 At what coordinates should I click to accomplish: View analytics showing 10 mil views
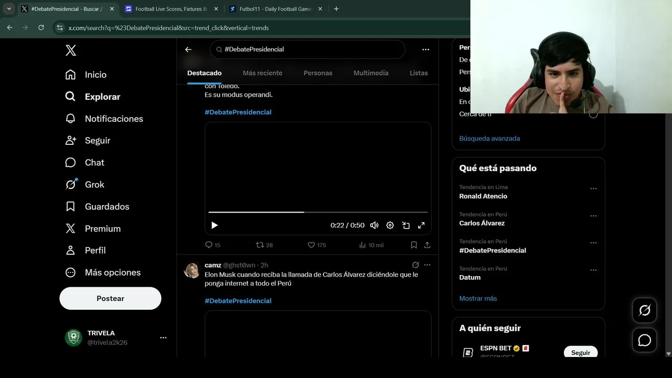pyautogui.click(x=371, y=245)
